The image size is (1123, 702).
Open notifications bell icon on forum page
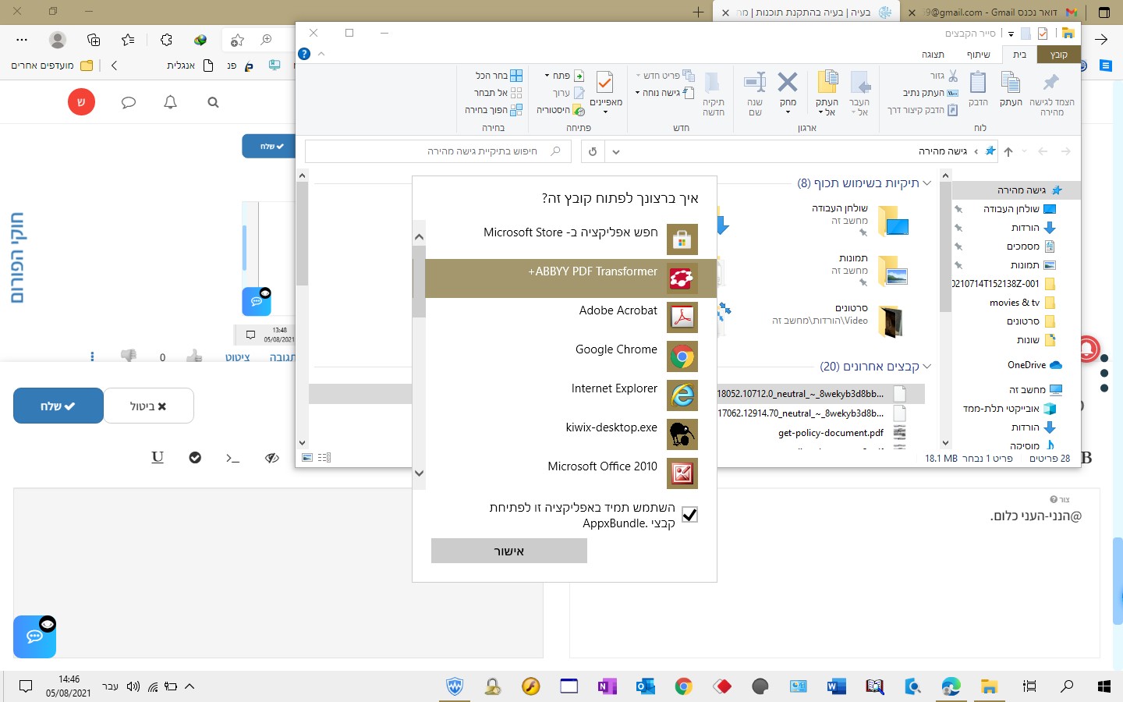tap(171, 102)
